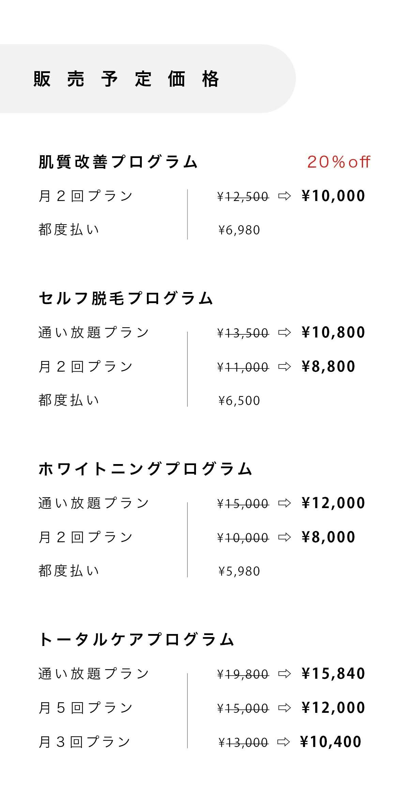Click the 肌質改善プログラム heading

click(x=118, y=162)
